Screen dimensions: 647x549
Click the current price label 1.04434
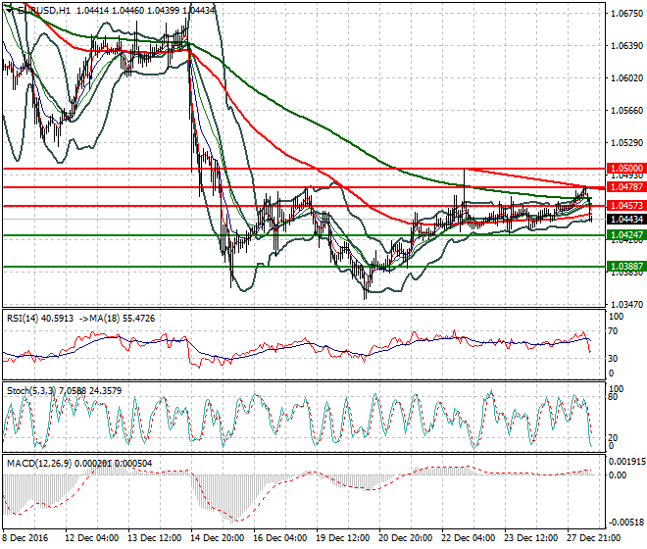[626, 220]
